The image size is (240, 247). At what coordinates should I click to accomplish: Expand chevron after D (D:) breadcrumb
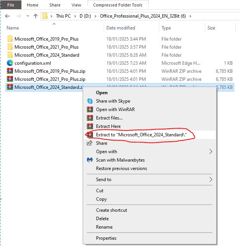pos(95,16)
